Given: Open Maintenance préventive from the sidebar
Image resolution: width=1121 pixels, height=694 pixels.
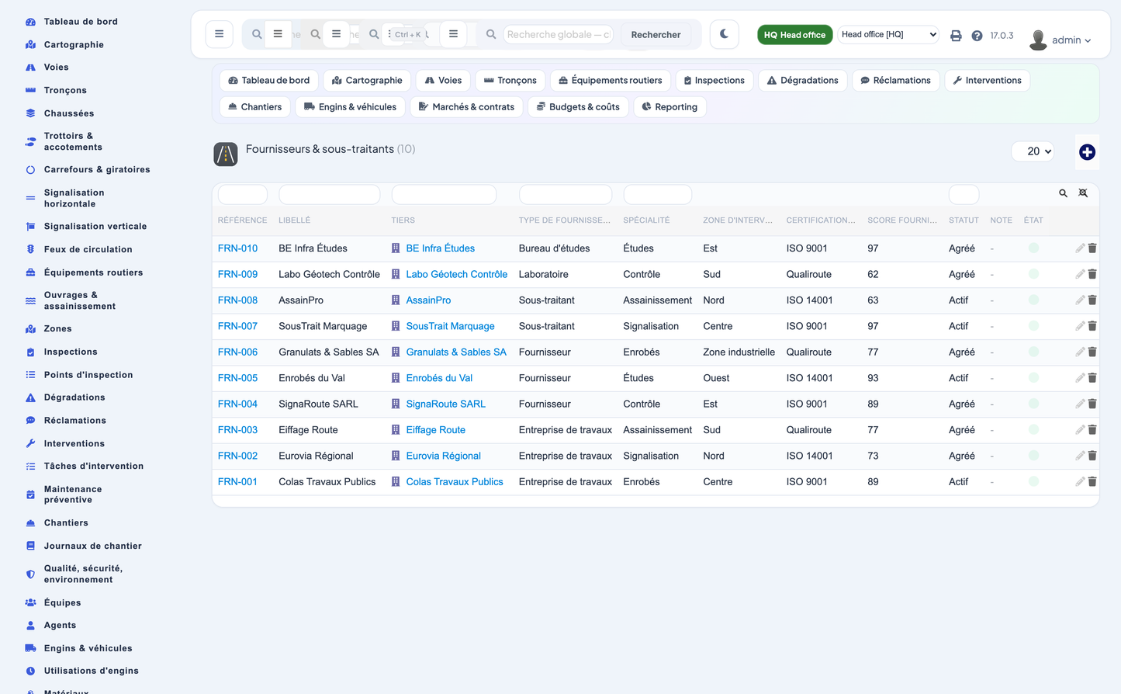Looking at the screenshot, I should [73, 494].
